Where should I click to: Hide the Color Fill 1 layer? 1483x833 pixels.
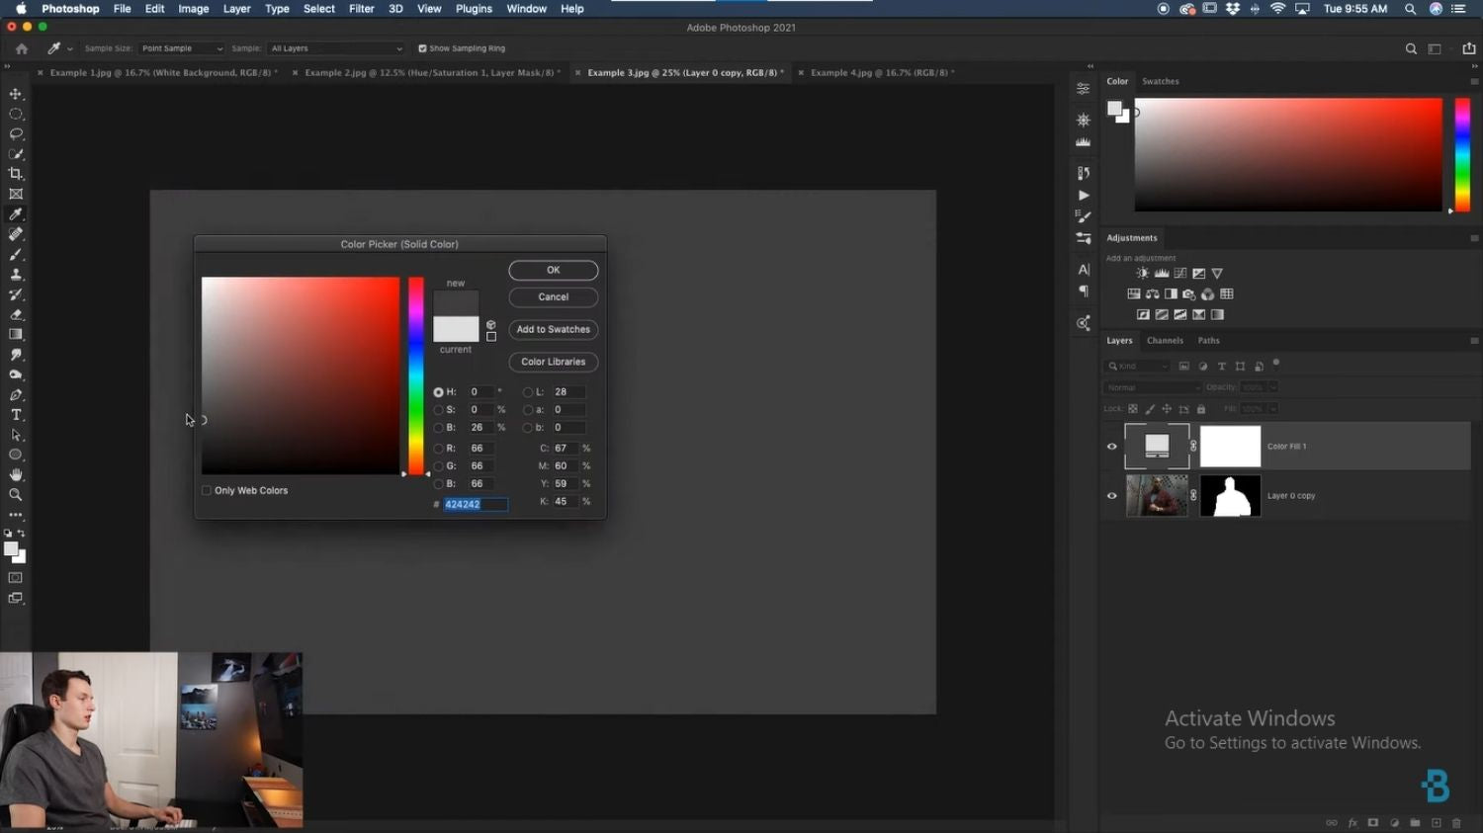point(1111,446)
